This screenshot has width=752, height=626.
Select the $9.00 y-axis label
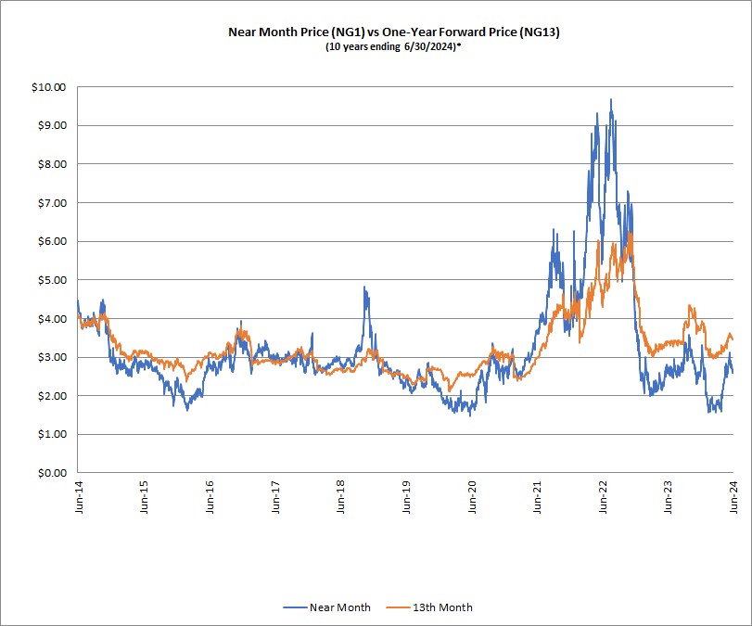point(52,126)
